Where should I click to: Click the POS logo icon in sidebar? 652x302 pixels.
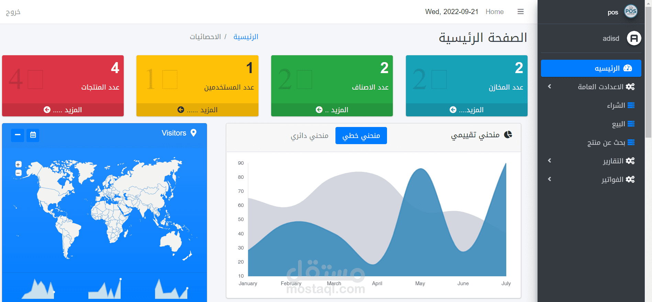coord(631,12)
